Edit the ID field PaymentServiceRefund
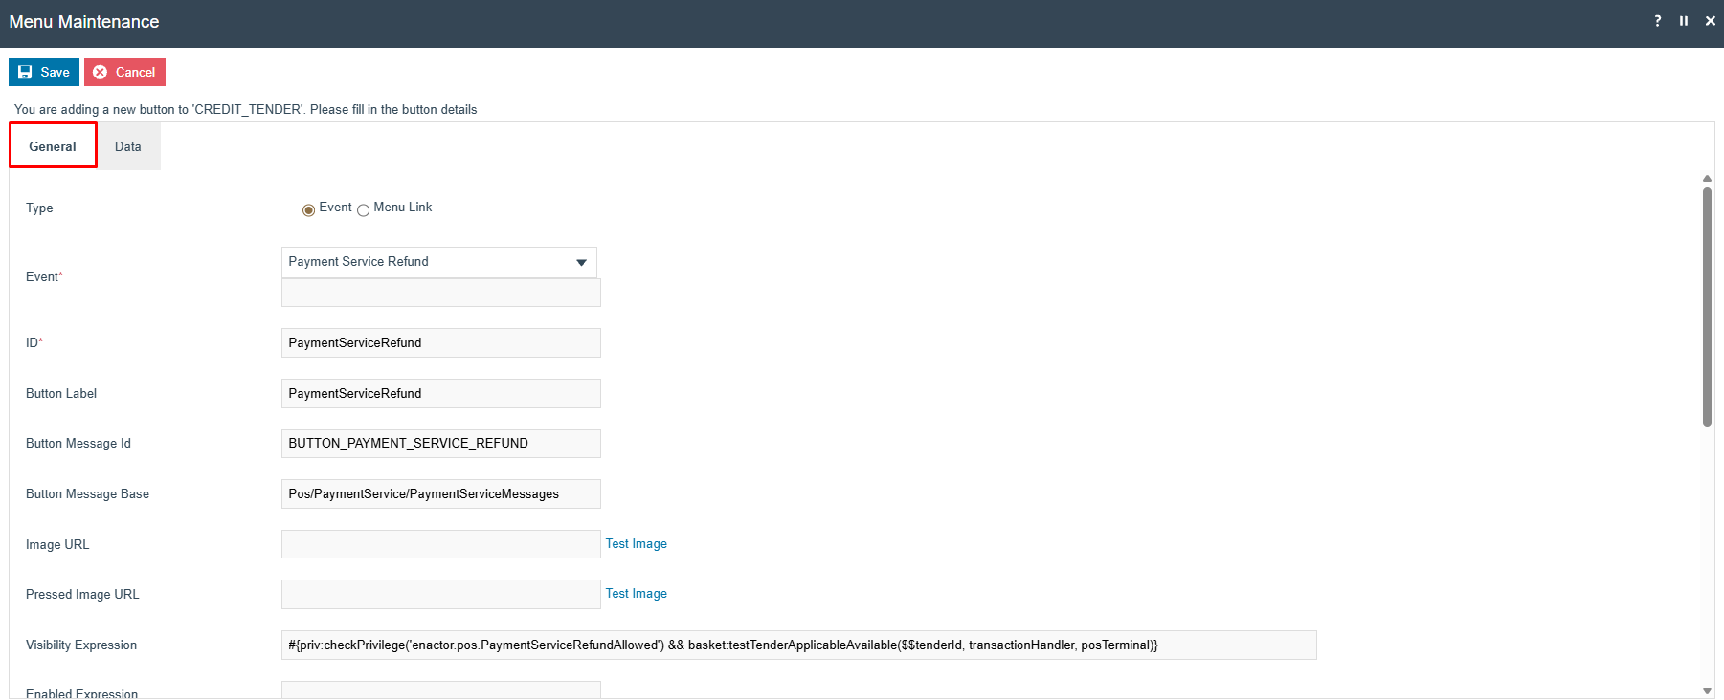 [x=441, y=342]
